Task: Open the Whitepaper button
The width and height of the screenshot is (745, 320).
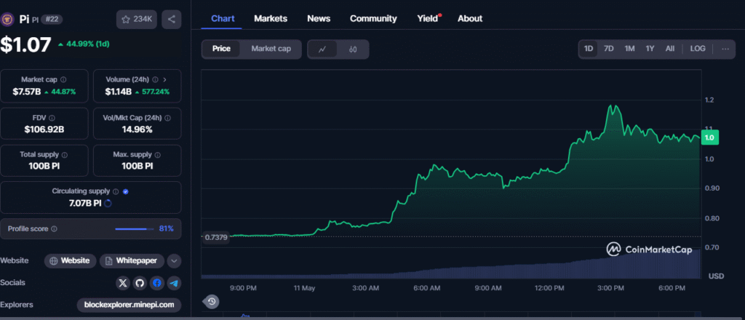Action: (x=132, y=260)
